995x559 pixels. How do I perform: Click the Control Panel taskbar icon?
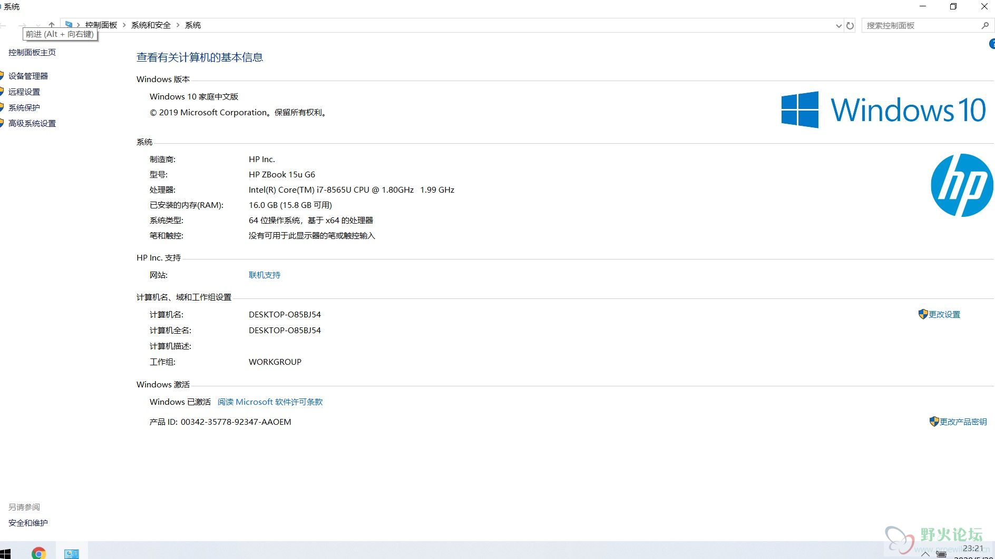pyautogui.click(x=71, y=553)
